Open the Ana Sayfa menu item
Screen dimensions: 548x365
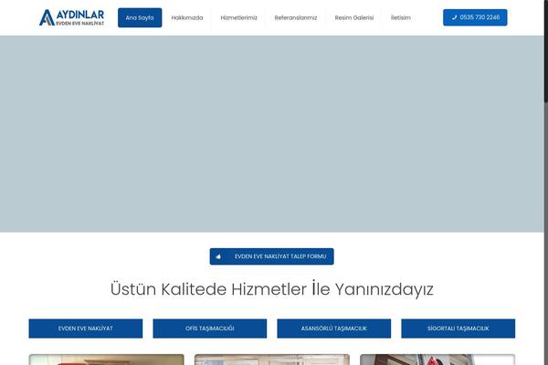pos(140,17)
